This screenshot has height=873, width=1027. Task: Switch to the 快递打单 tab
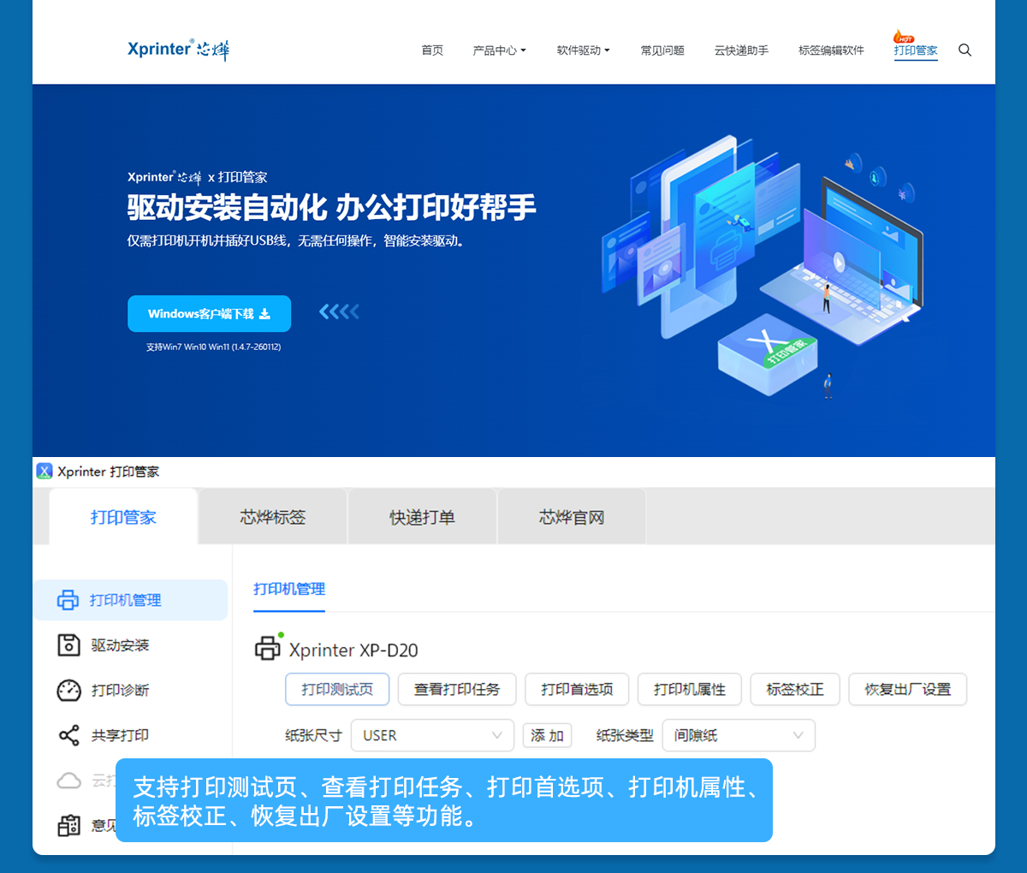click(422, 517)
